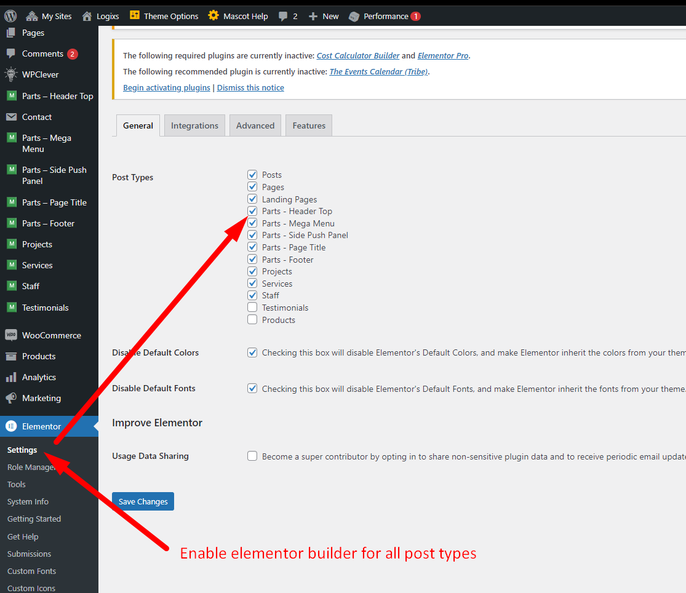The height and width of the screenshot is (593, 686).
Task: Click the Products archive box icon
Action: click(11, 356)
